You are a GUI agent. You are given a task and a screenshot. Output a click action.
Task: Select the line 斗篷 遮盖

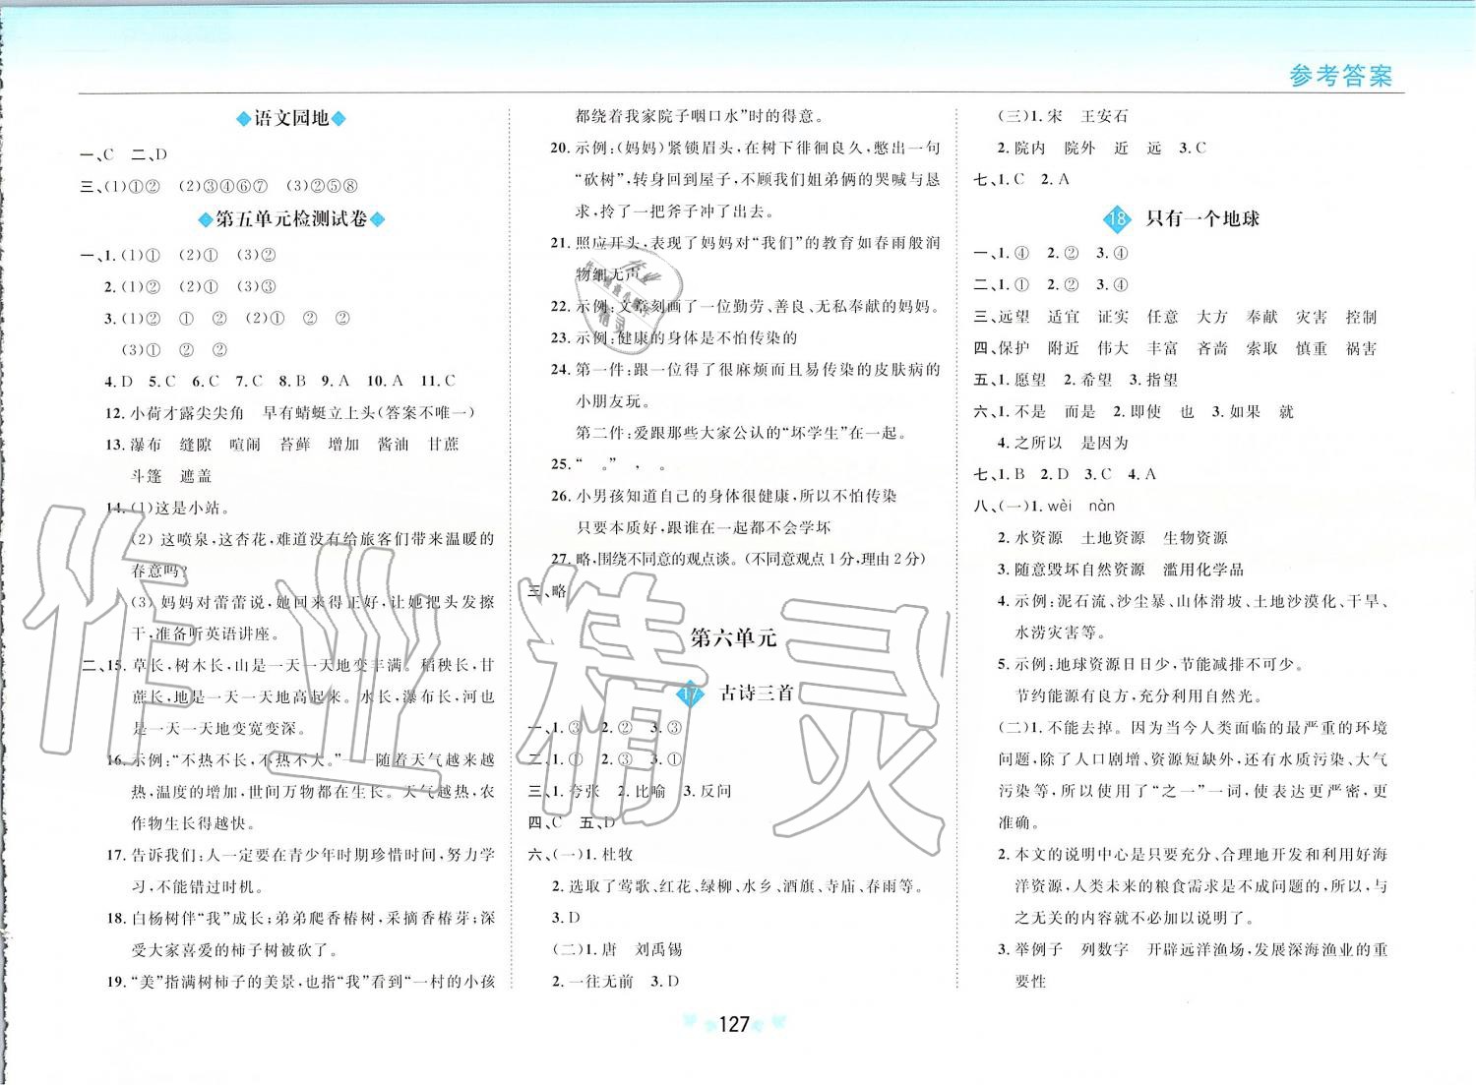170,476
